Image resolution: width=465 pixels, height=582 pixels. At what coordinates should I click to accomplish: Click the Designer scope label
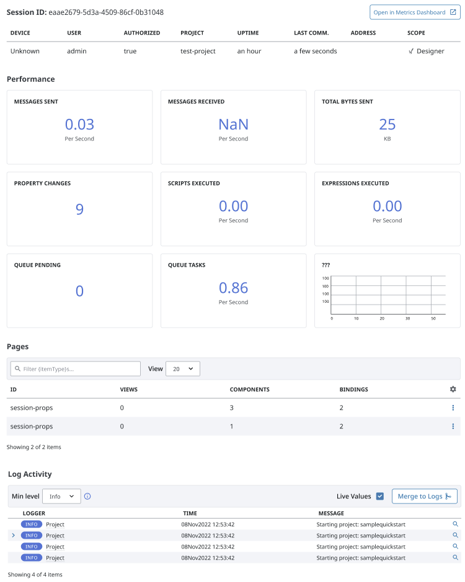point(430,51)
